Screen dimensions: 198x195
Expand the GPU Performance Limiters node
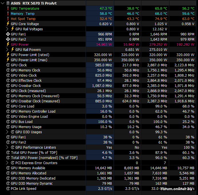tap(7, 148)
